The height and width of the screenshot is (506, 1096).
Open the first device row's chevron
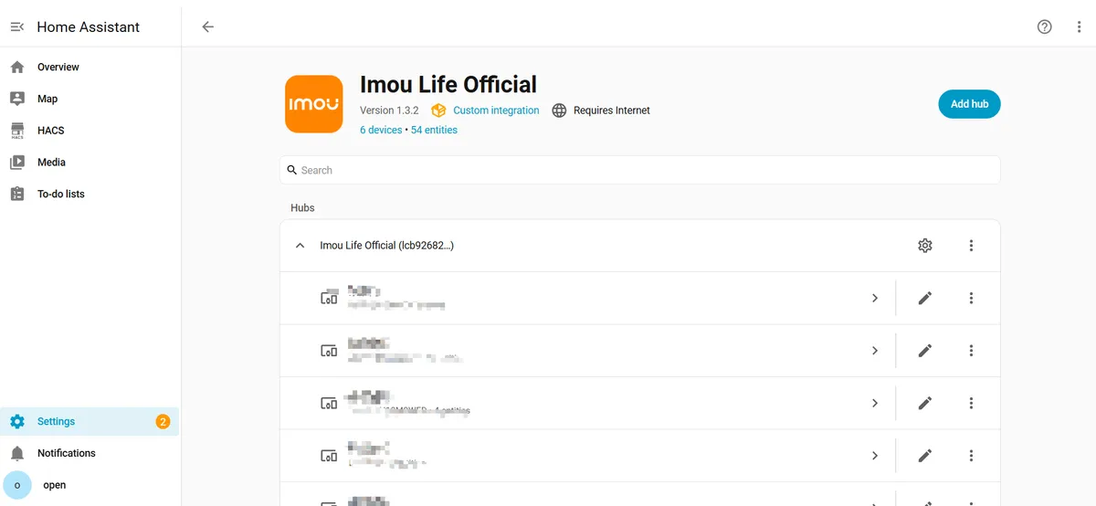(x=875, y=298)
